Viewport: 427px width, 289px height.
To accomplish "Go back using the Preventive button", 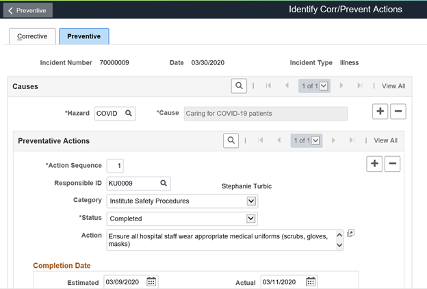I will [x=27, y=10].
